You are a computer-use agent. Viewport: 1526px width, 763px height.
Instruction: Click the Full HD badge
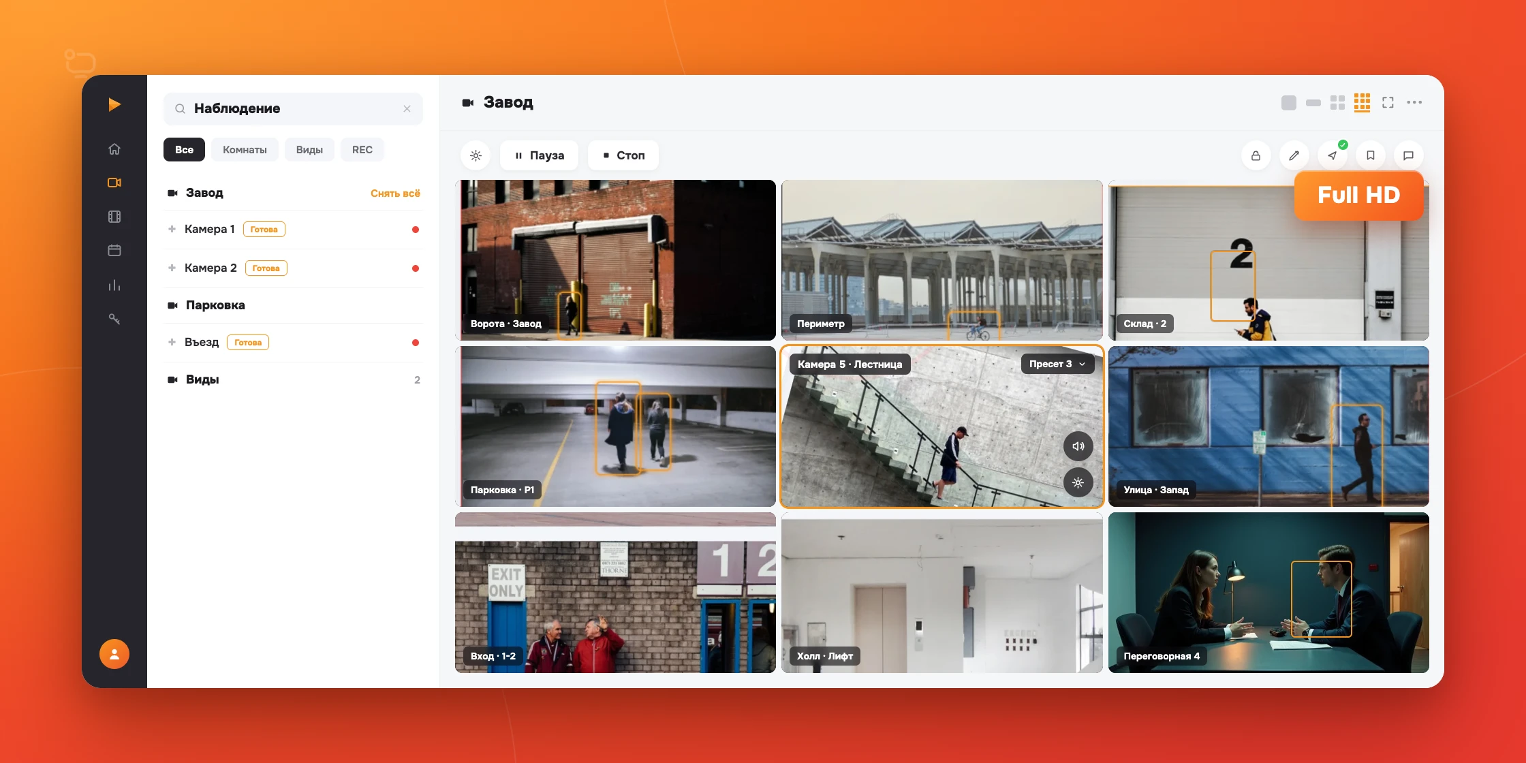(1358, 196)
